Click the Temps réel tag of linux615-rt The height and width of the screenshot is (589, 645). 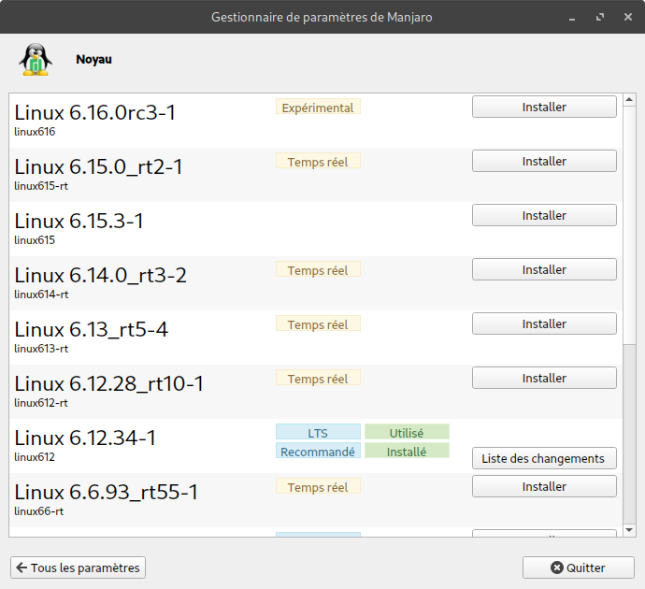click(318, 162)
